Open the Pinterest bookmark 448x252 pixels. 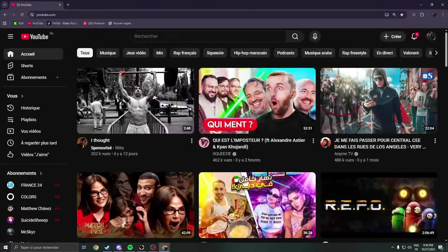[94, 23]
